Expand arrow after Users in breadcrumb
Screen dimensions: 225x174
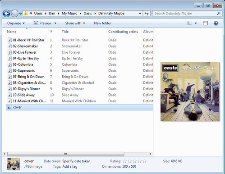pyautogui.click(x=46, y=14)
